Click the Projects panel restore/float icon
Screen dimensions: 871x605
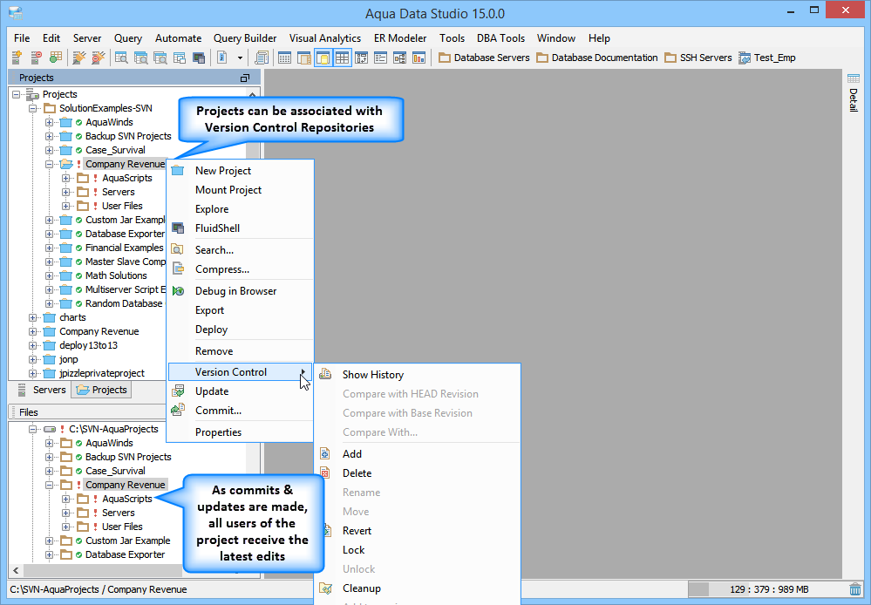[244, 78]
